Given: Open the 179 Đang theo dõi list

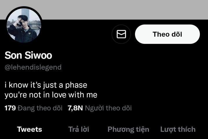Looking at the screenshot, I should pyautogui.click(x=33, y=108).
